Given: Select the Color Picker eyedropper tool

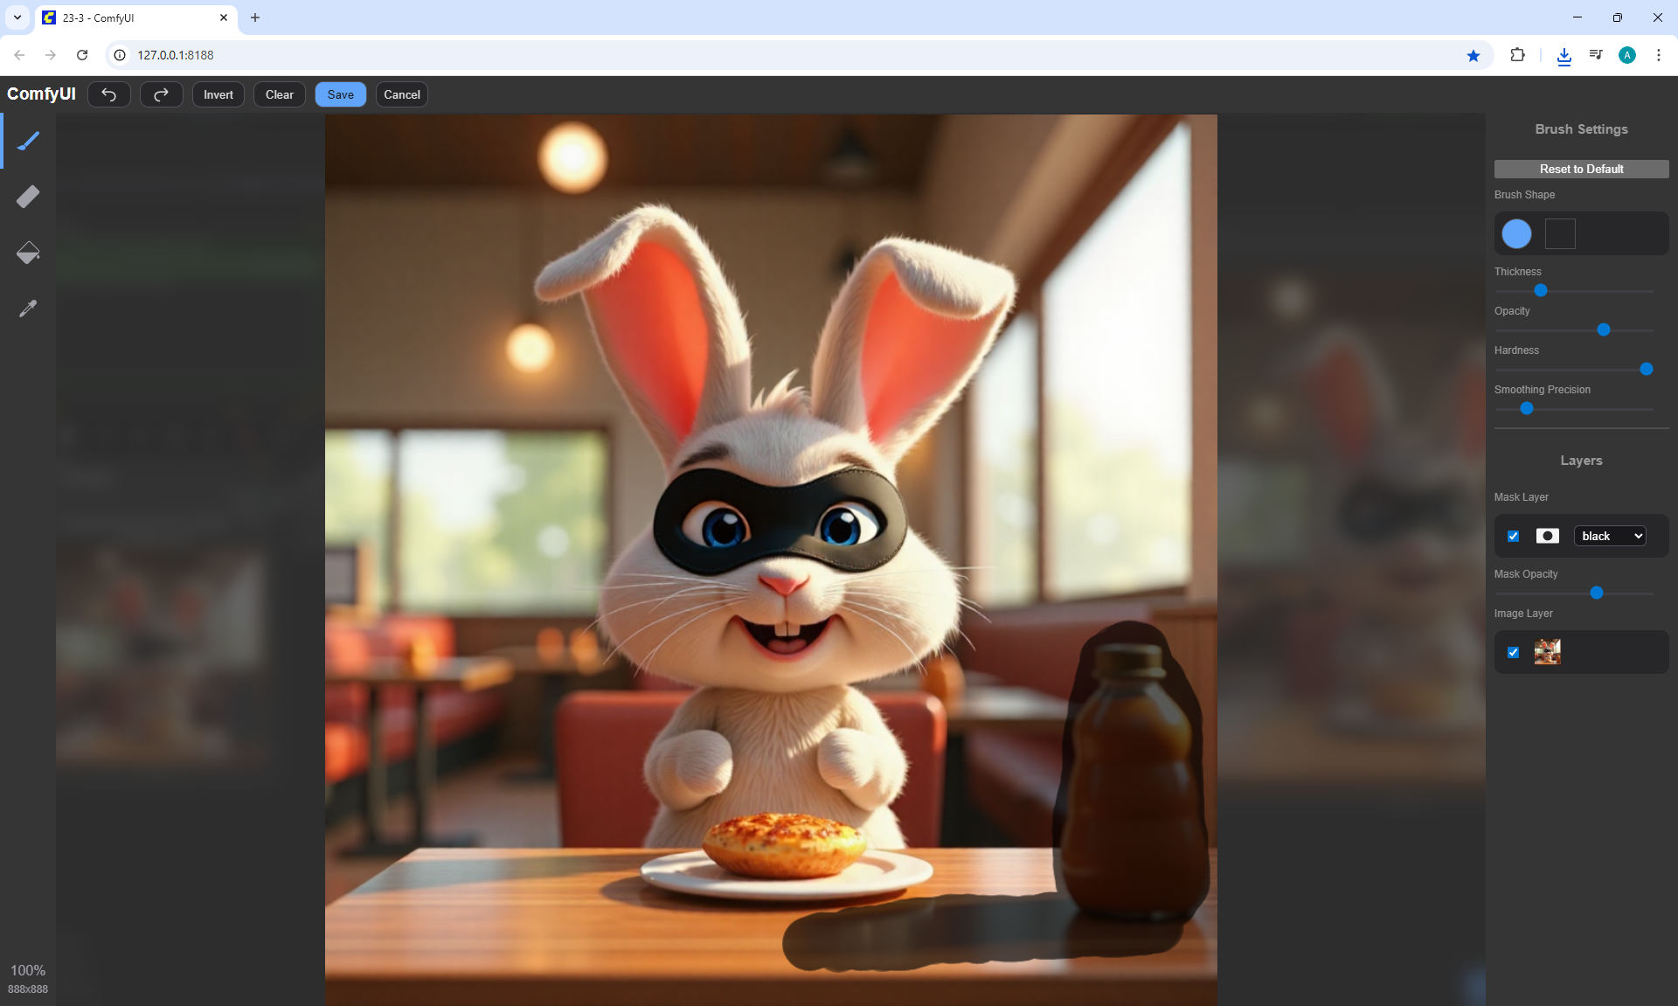Looking at the screenshot, I should 28,309.
